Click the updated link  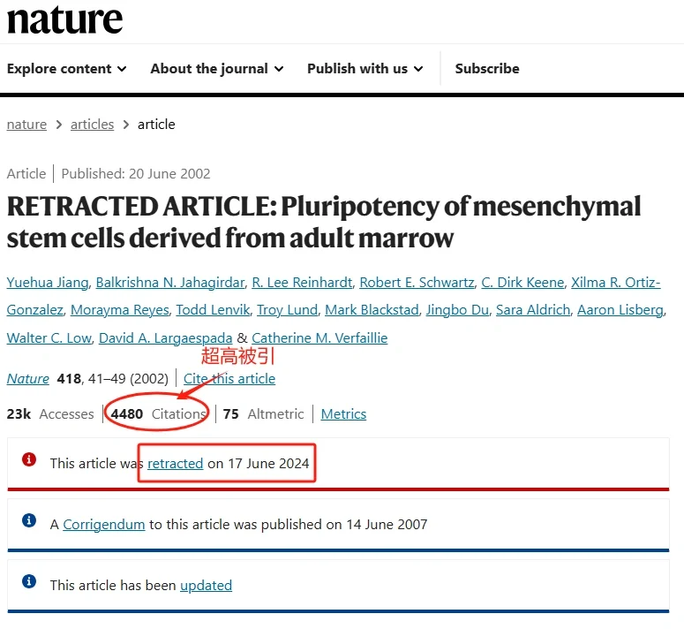[206, 585]
